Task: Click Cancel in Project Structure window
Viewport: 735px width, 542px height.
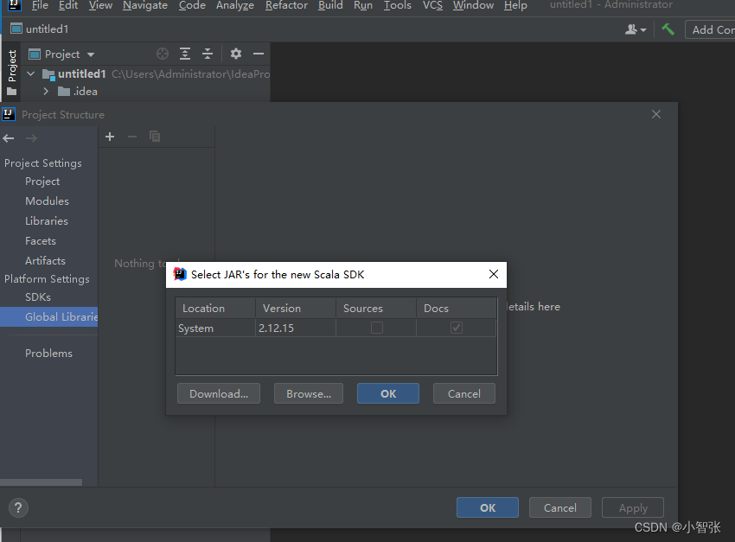Action: point(560,507)
